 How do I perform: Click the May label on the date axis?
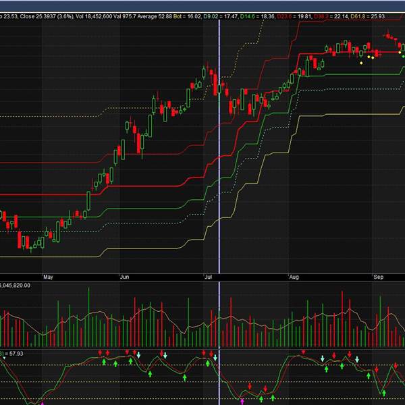(48, 277)
